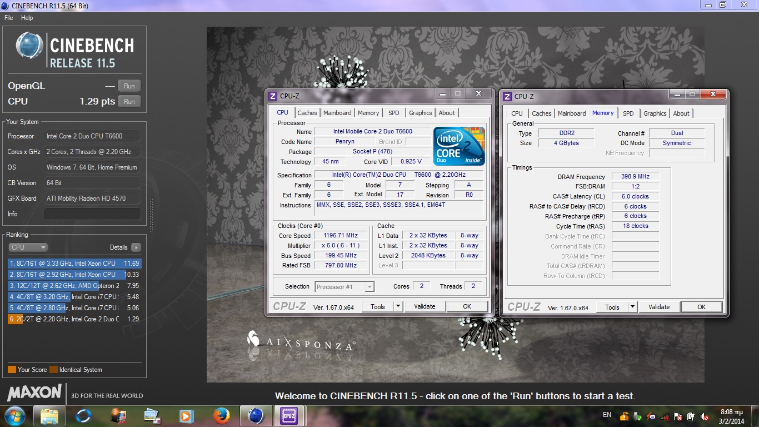This screenshot has height=427, width=759.
Task: Click Validate in left CPU-Z window
Action: coord(425,306)
